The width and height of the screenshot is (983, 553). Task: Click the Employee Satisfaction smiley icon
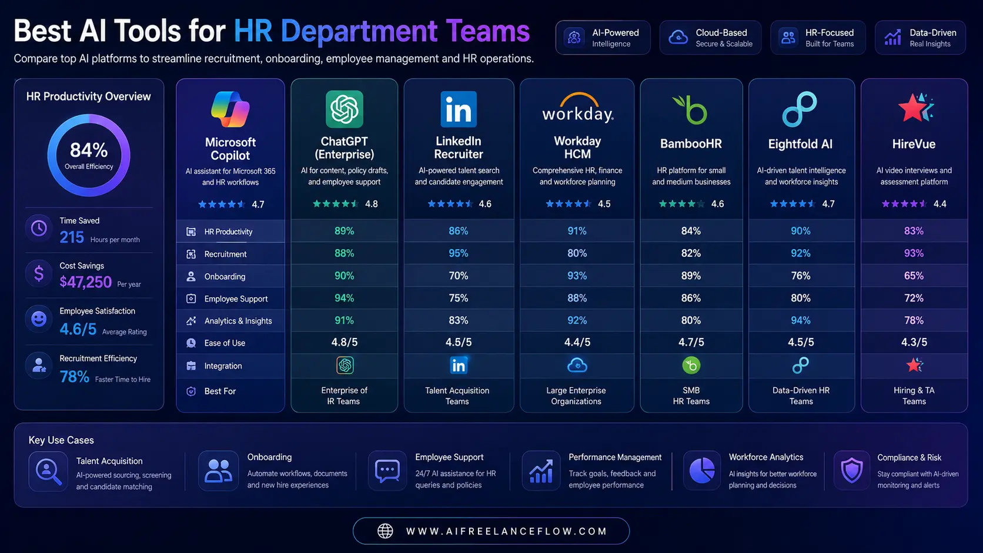point(39,319)
